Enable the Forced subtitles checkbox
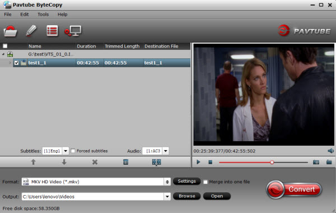 (x=73, y=151)
